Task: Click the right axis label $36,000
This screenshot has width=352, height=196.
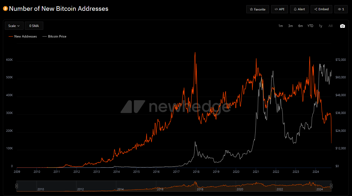Action: coord(341,113)
